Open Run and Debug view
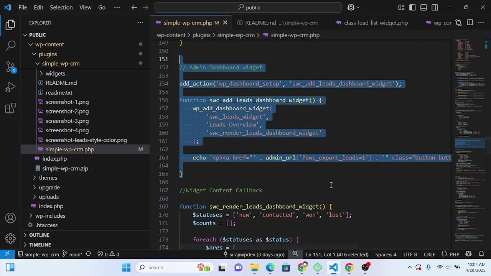This screenshot has height=276, width=491. (x=10, y=88)
